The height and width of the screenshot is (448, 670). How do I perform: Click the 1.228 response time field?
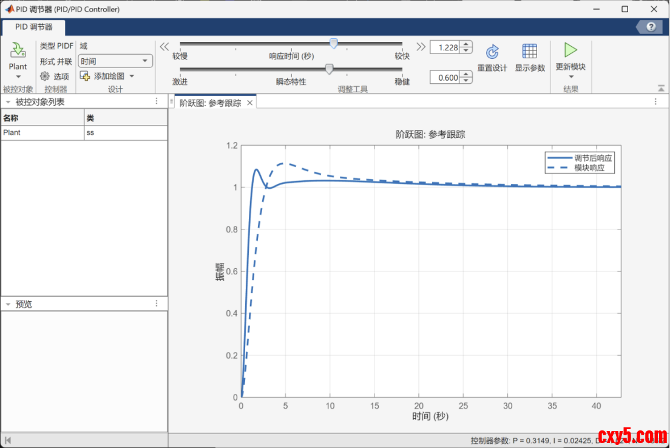[444, 47]
